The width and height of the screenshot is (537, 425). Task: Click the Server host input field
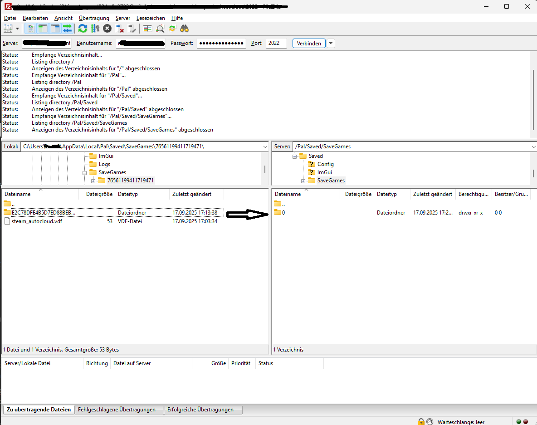coord(47,43)
